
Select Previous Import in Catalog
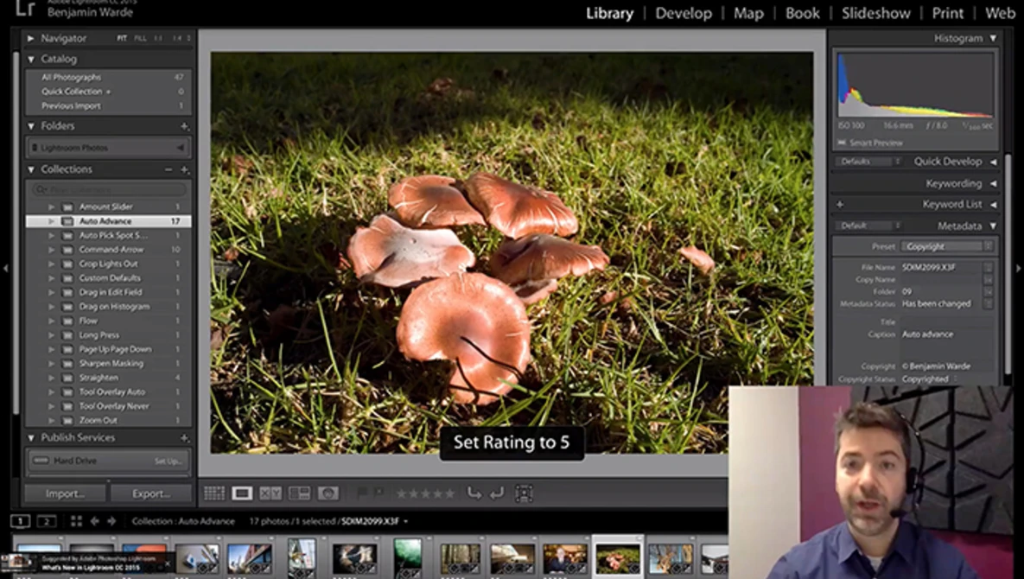tap(109, 105)
